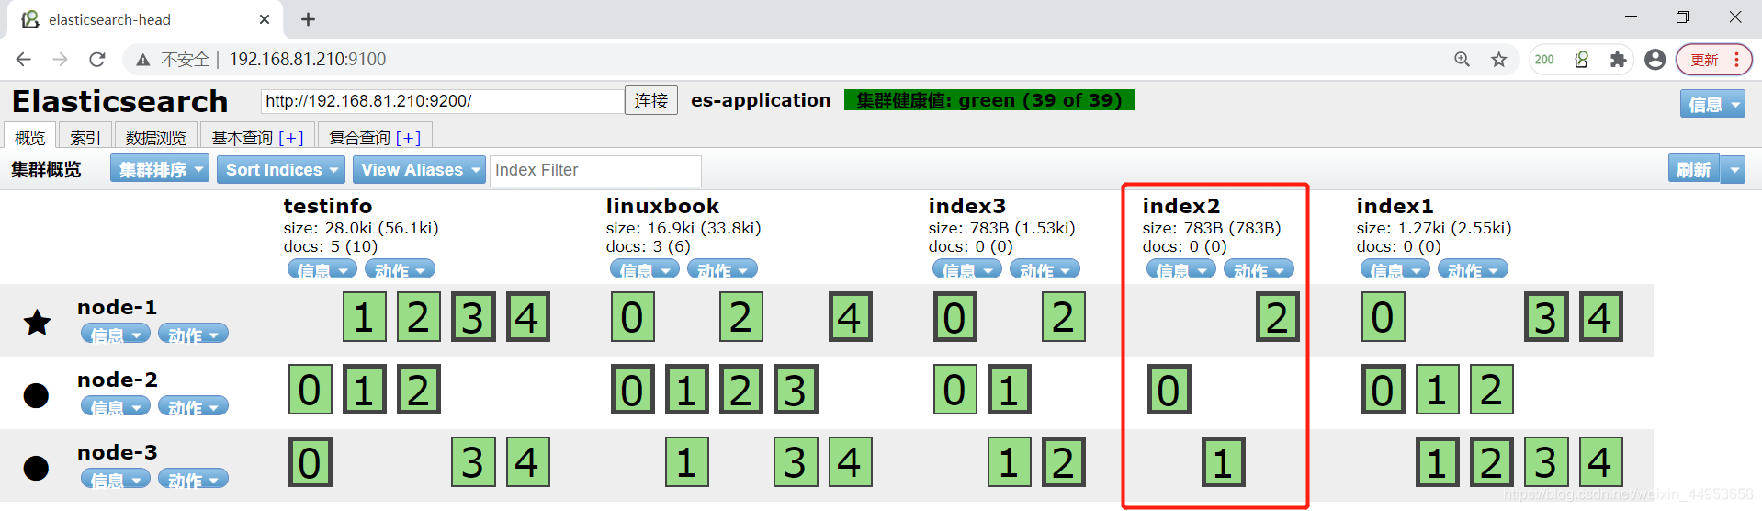The height and width of the screenshot is (511, 1762).
Task: Open the 集群排序 dropdown
Action: (160, 169)
